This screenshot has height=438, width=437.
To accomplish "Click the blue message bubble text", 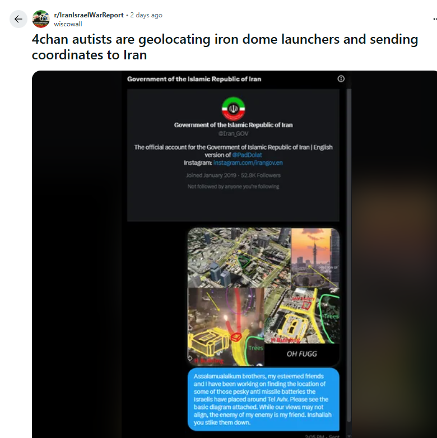I will [x=263, y=399].
